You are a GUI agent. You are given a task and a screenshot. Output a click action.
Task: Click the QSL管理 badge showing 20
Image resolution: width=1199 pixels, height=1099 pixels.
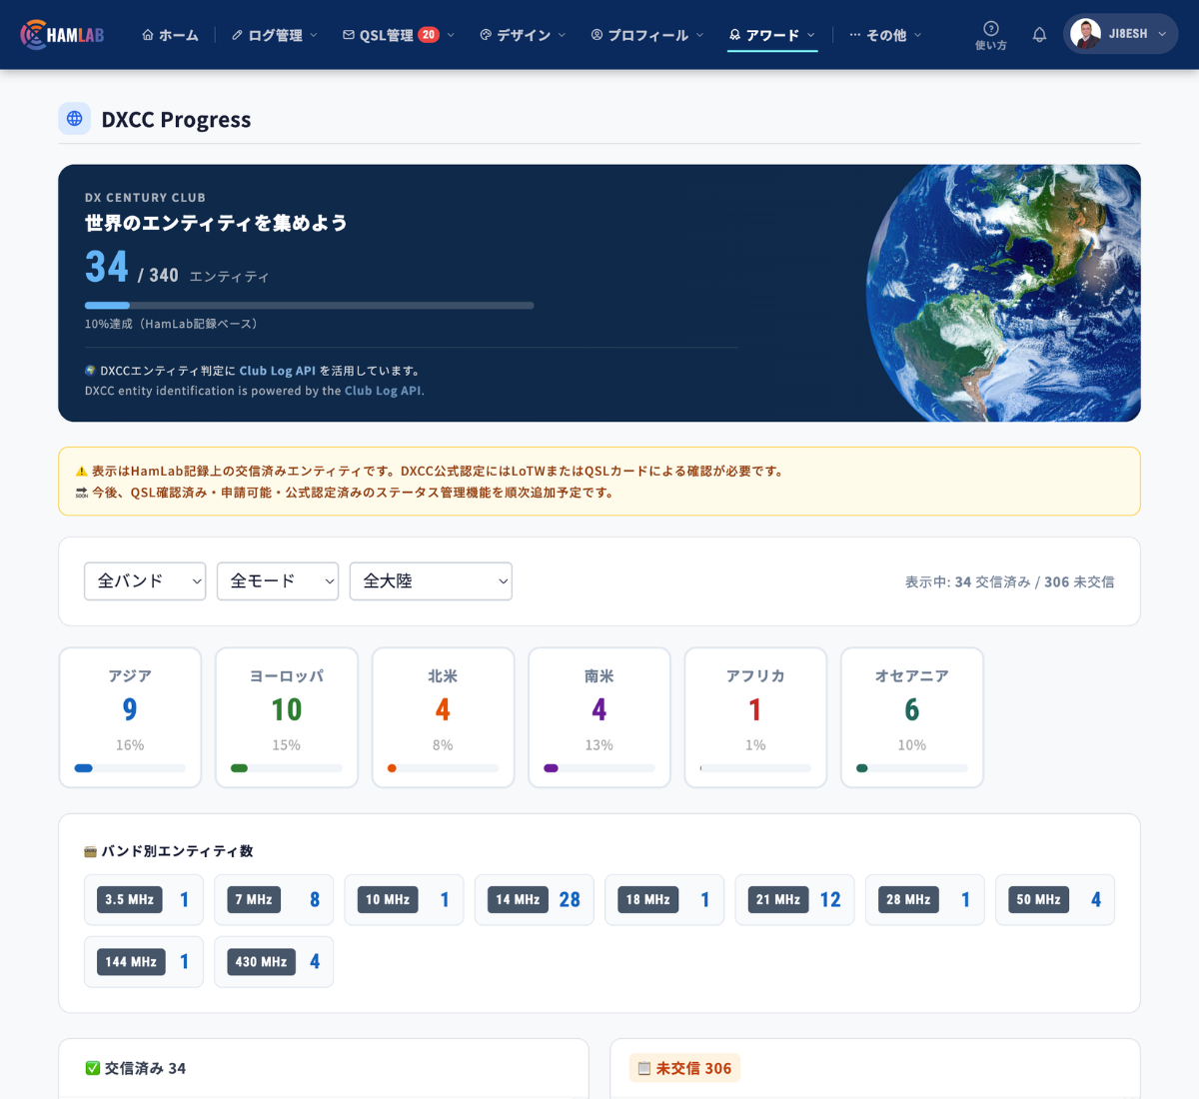click(428, 35)
